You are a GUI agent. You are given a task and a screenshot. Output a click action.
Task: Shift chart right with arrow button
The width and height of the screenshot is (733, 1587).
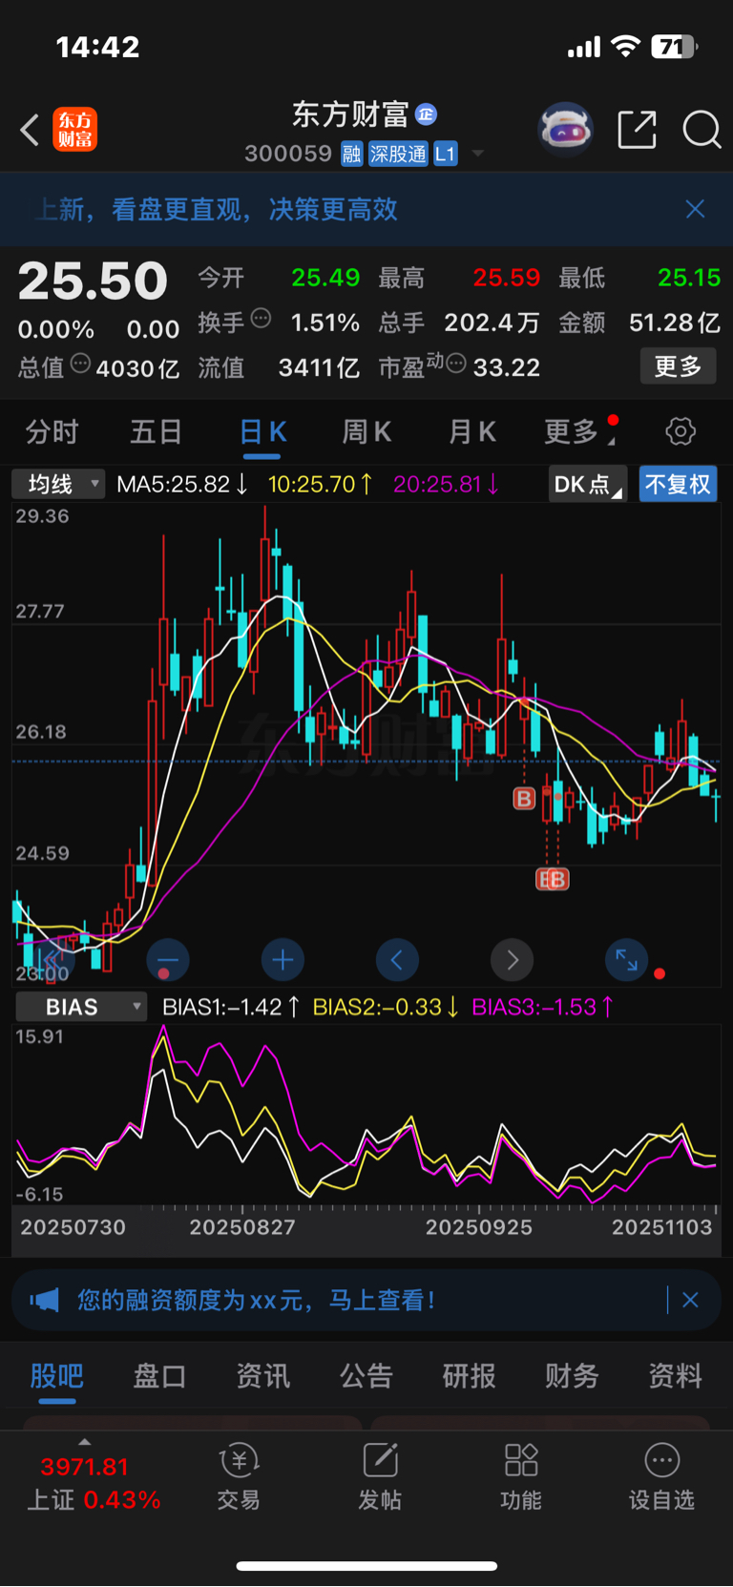pos(513,960)
